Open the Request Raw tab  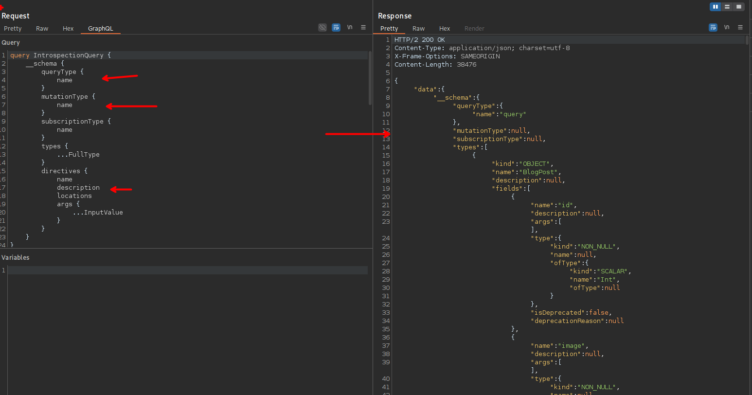click(x=42, y=29)
